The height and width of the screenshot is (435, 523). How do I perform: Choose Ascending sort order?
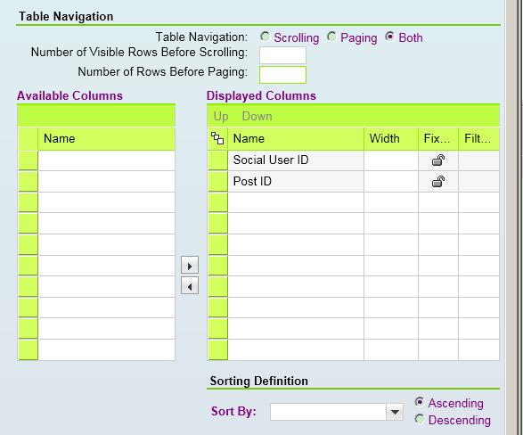pos(420,402)
